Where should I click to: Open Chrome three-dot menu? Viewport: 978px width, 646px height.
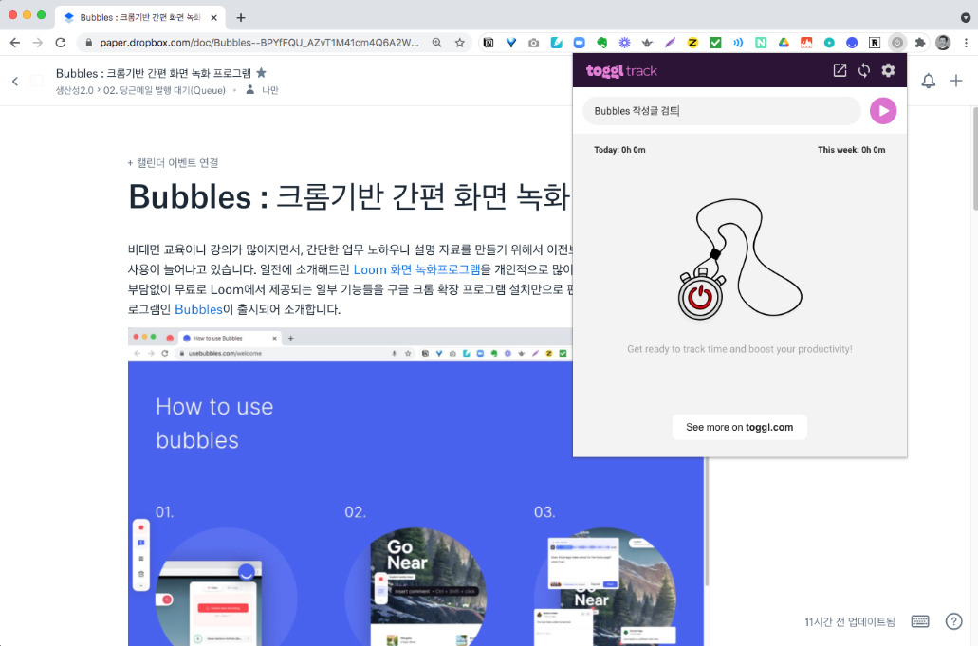click(966, 43)
